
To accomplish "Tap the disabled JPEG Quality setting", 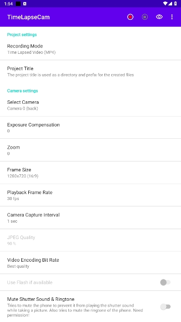I will tap(90, 241).
